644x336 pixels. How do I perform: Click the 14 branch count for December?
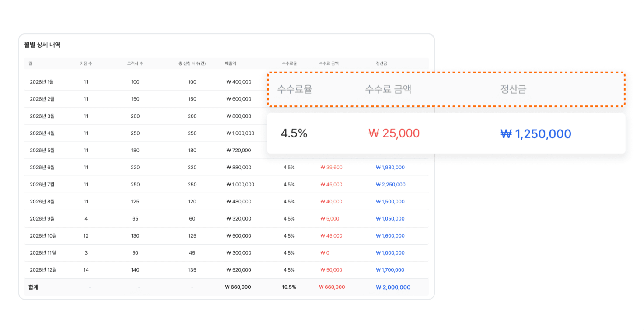pos(86,269)
